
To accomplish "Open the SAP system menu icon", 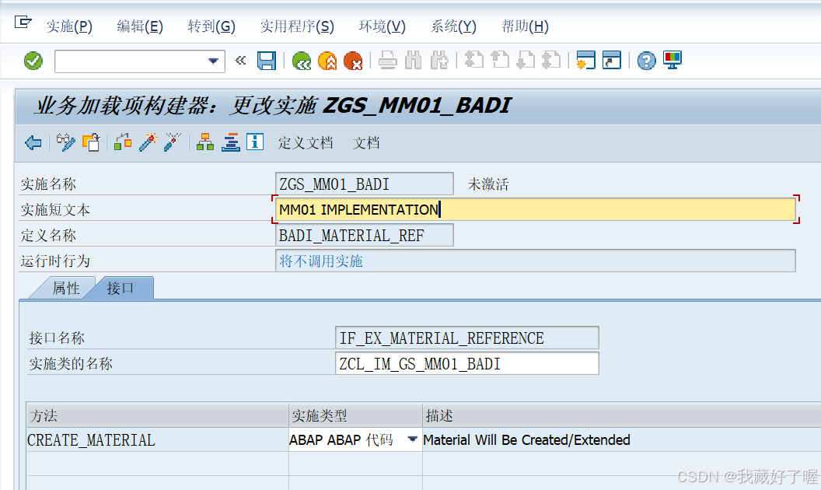I will tap(23, 23).
